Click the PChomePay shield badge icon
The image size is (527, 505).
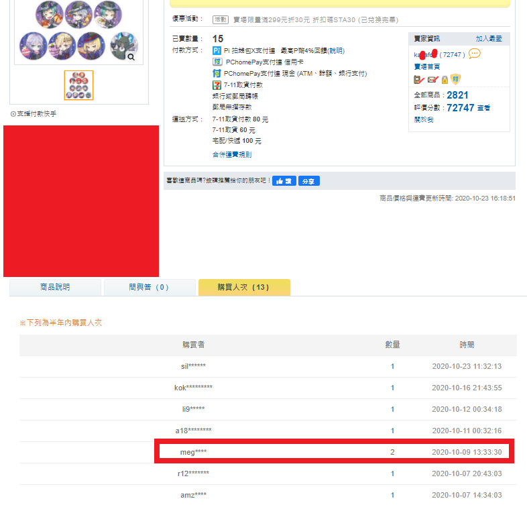(x=455, y=79)
